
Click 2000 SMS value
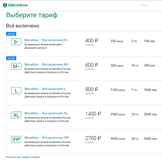pyautogui.click(x=150, y=114)
